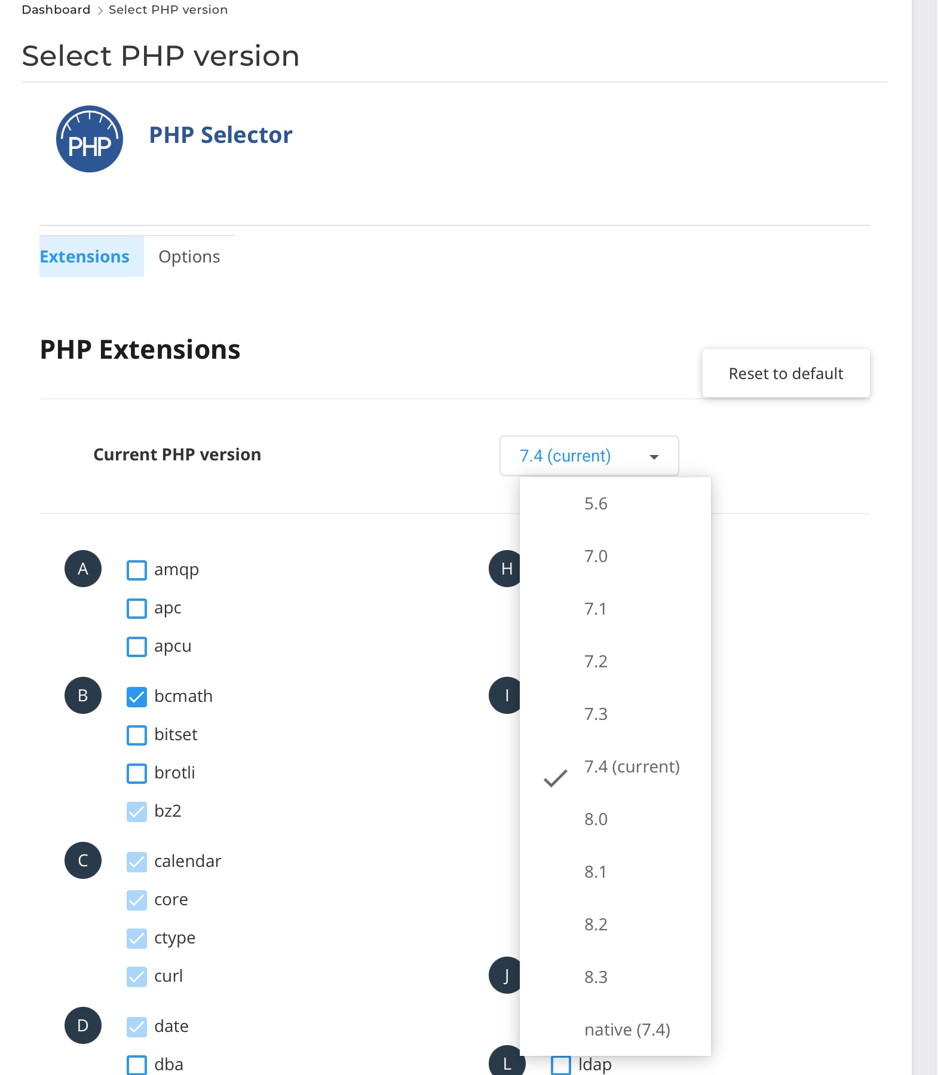Collapse the Current PHP version dropdown
This screenshot has width=938, height=1075.
588,456
